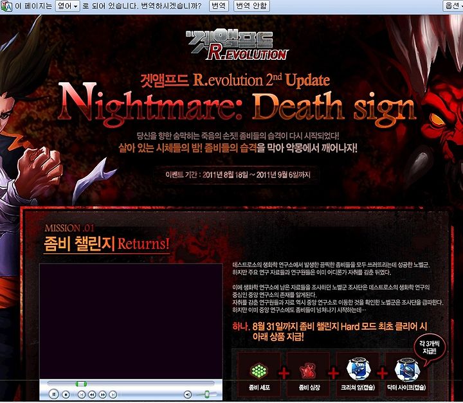
Task: Open the 옵션 options menu
Action: pyautogui.click(x=453, y=6)
